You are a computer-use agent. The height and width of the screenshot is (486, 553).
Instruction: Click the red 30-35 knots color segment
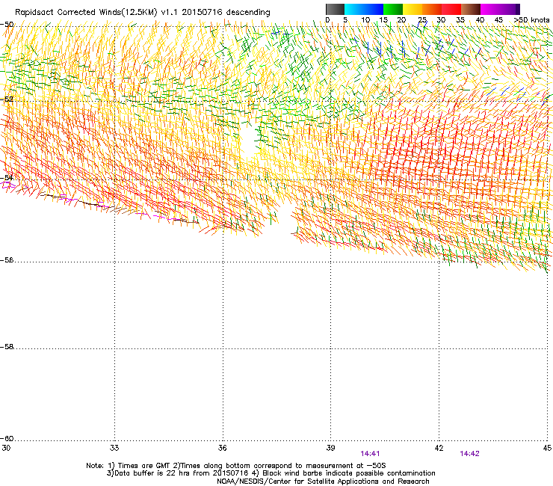pyautogui.click(x=451, y=9)
